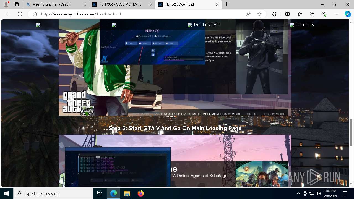This screenshot has width=354, height=199.
Task: Open Browser essentials
Action: pos(324,14)
